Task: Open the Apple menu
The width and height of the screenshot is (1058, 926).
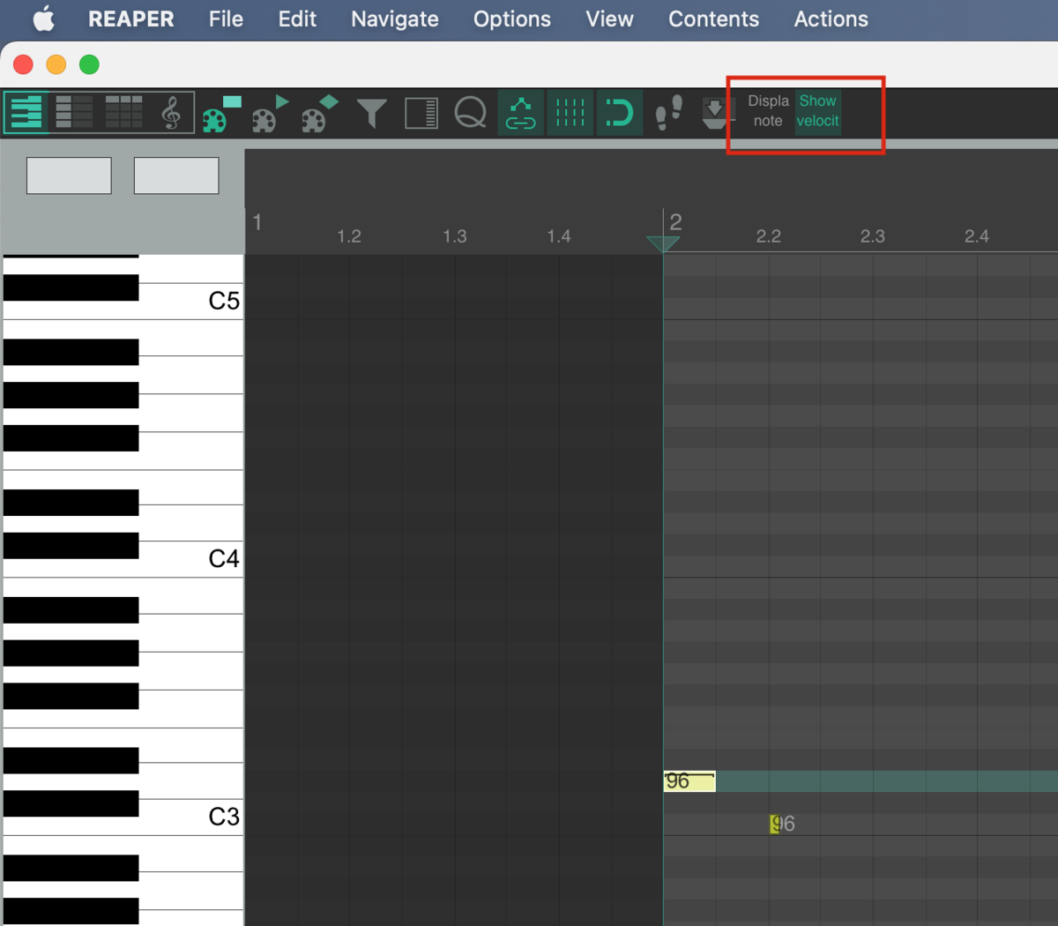Action: pos(43,19)
